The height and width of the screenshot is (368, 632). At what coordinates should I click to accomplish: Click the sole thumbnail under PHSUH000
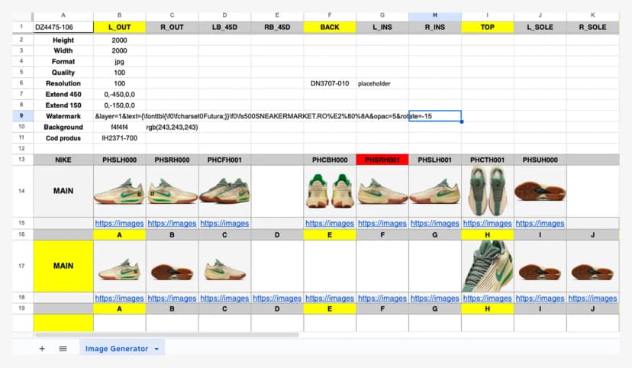[540, 191]
